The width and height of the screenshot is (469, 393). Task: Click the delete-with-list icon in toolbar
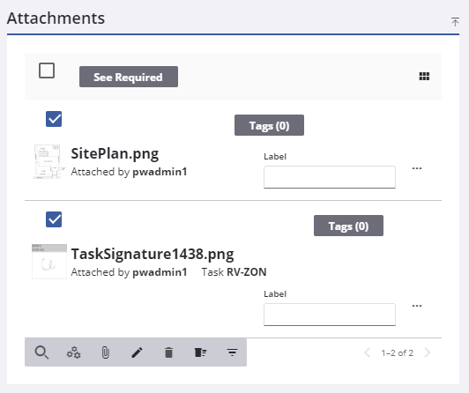point(200,352)
